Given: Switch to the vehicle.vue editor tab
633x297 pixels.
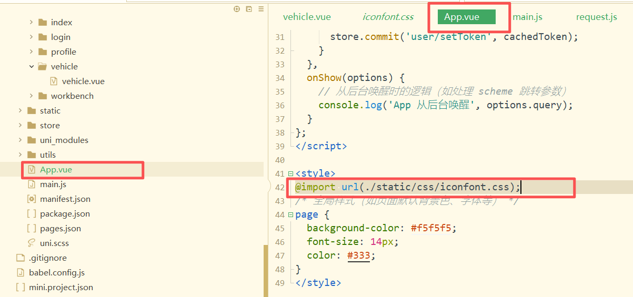Looking at the screenshot, I should [307, 17].
